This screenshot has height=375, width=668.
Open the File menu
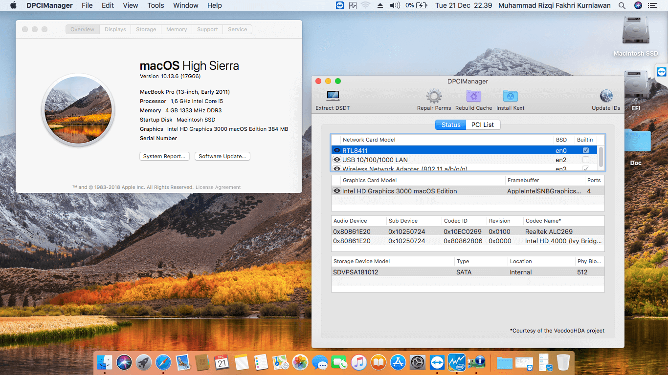click(87, 5)
